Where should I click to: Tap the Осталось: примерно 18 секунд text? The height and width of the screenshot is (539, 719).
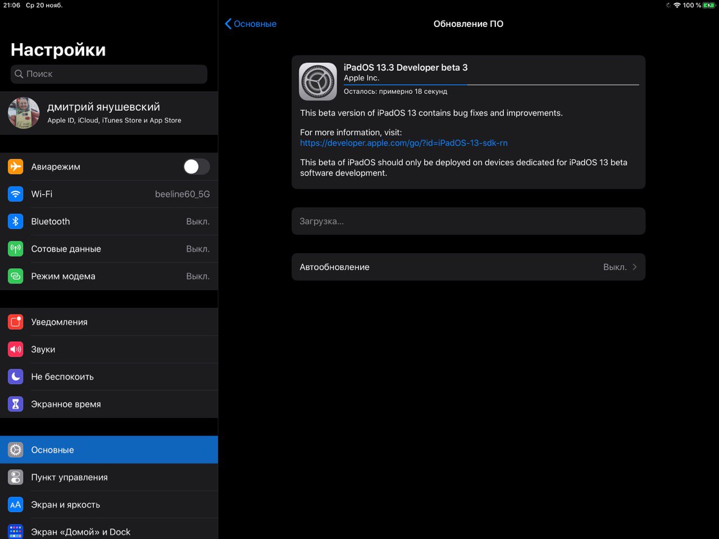(x=395, y=92)
